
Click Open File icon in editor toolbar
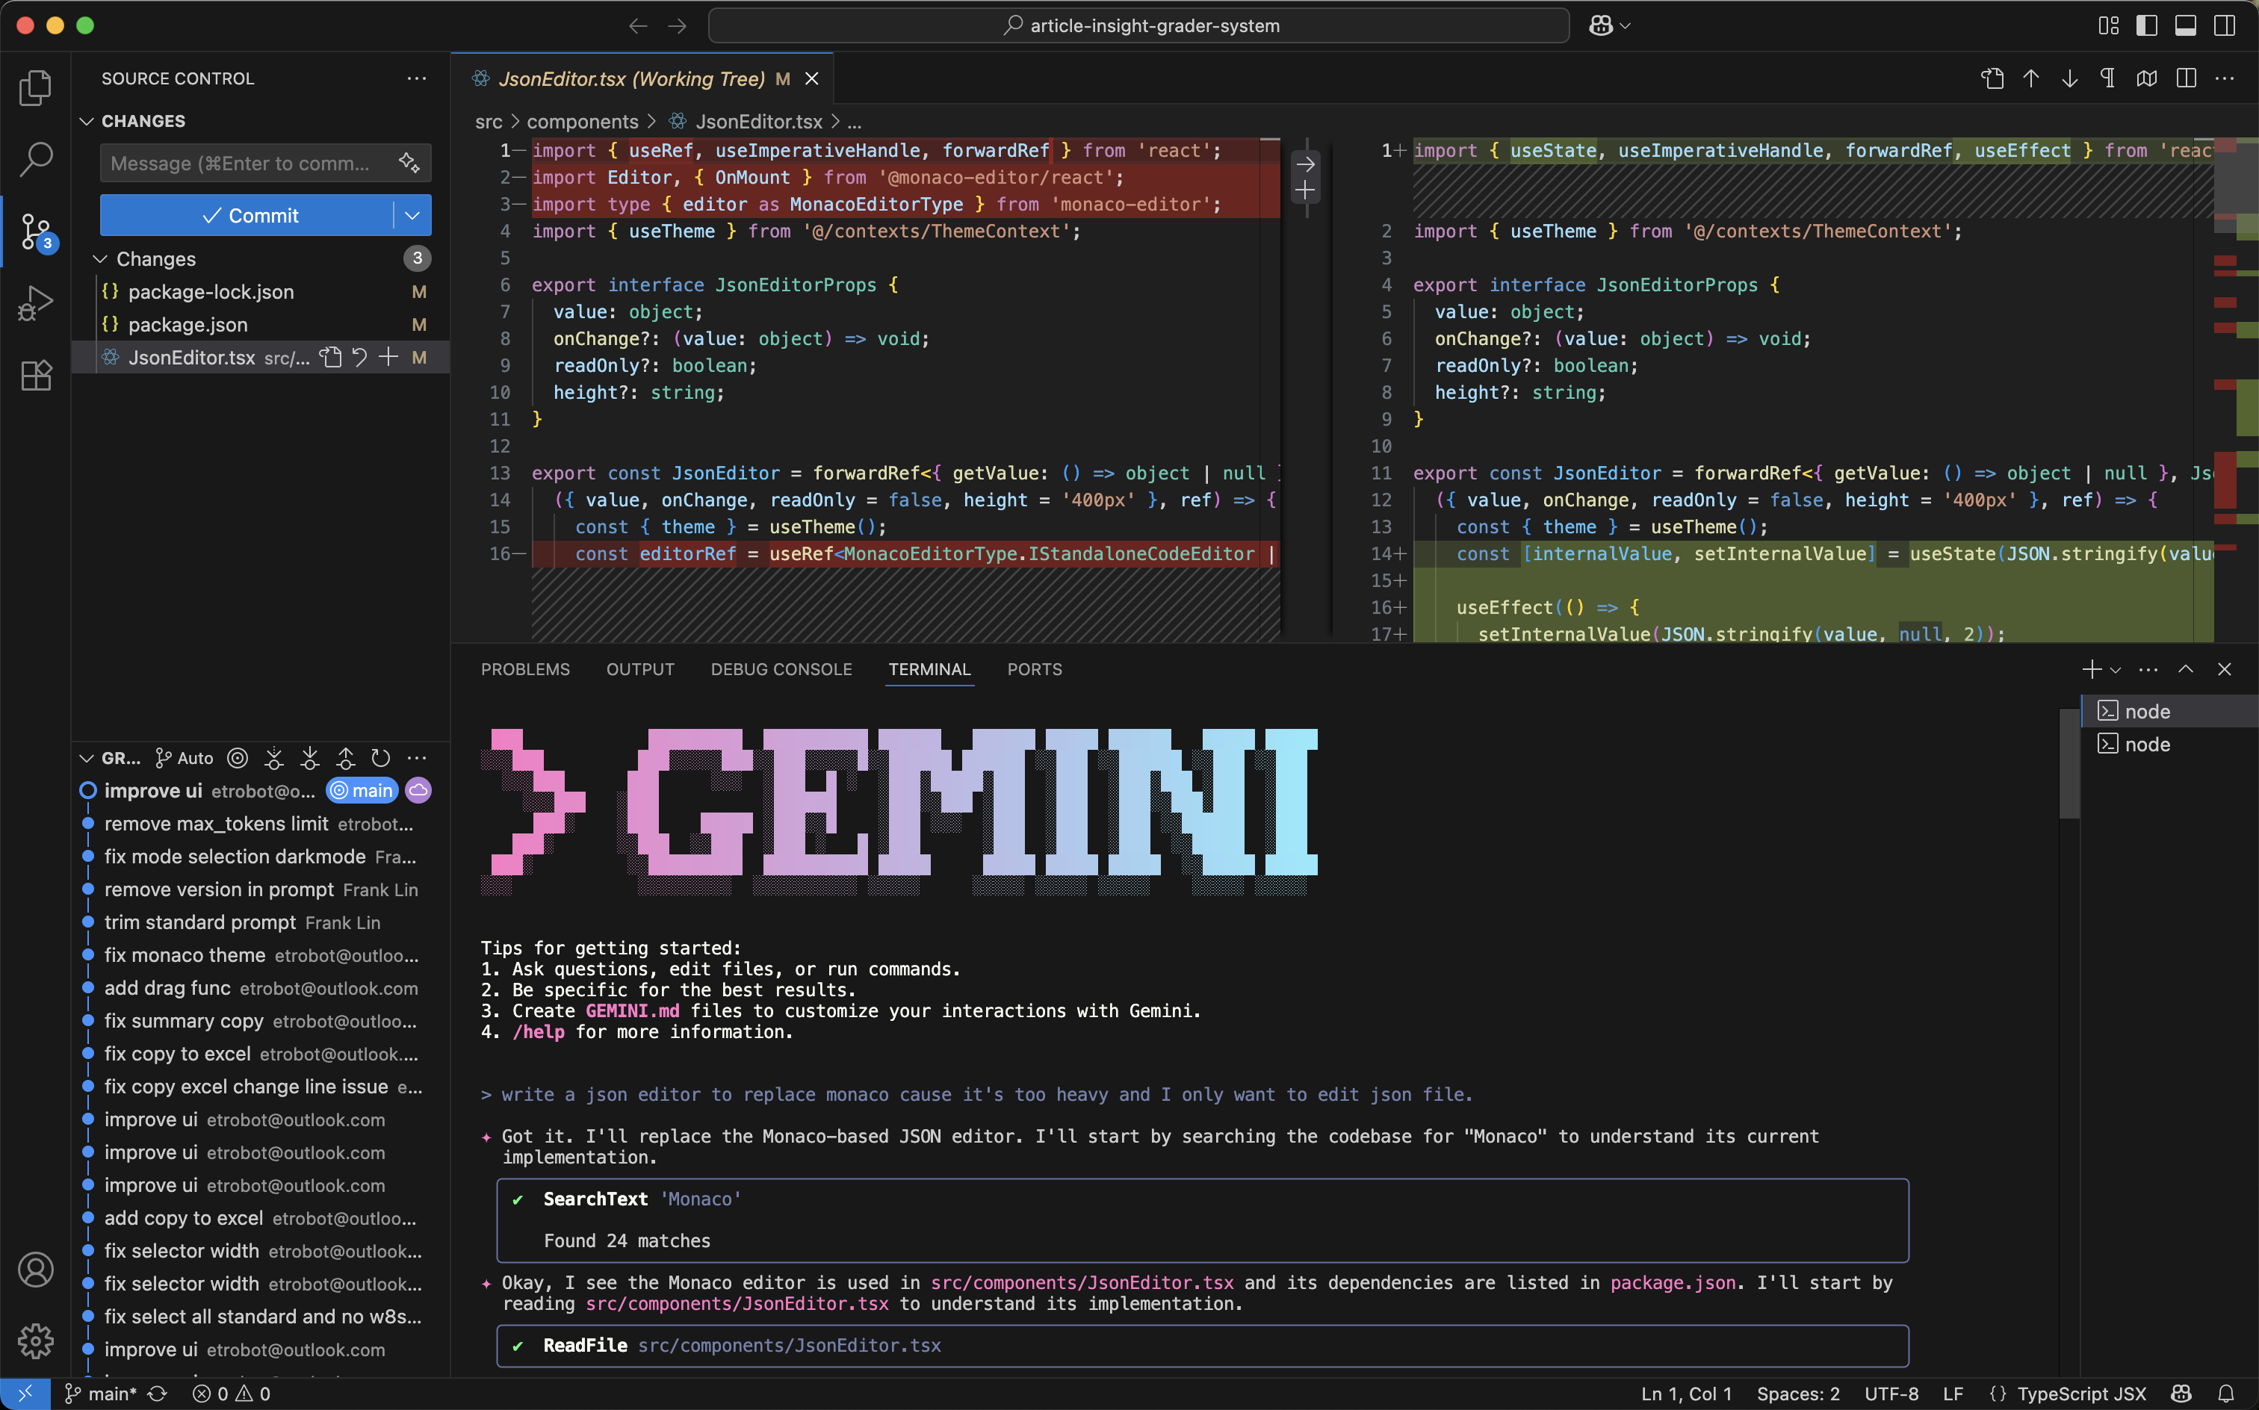(1992, 78)
